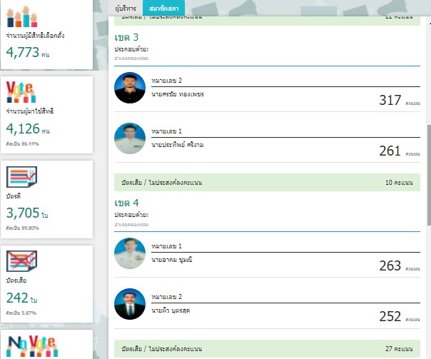Click the 3,705 valid ballots count
The width and height of the screenshot is (431, 359).
(23, 213)
